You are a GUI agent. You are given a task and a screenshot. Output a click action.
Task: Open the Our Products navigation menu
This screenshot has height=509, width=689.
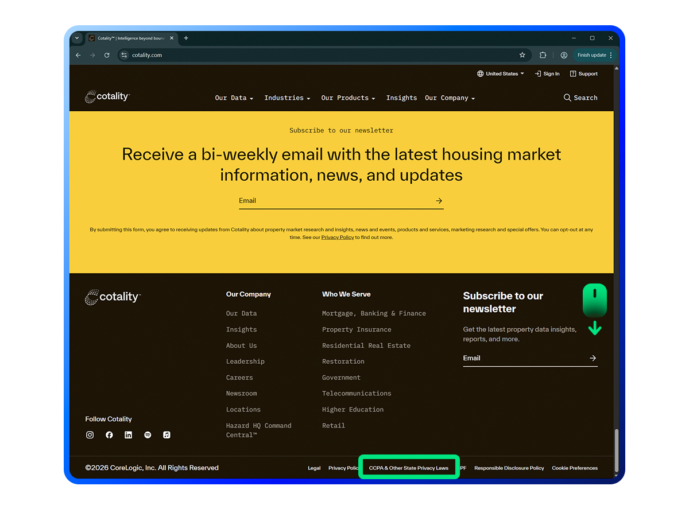tap(348, 98)
